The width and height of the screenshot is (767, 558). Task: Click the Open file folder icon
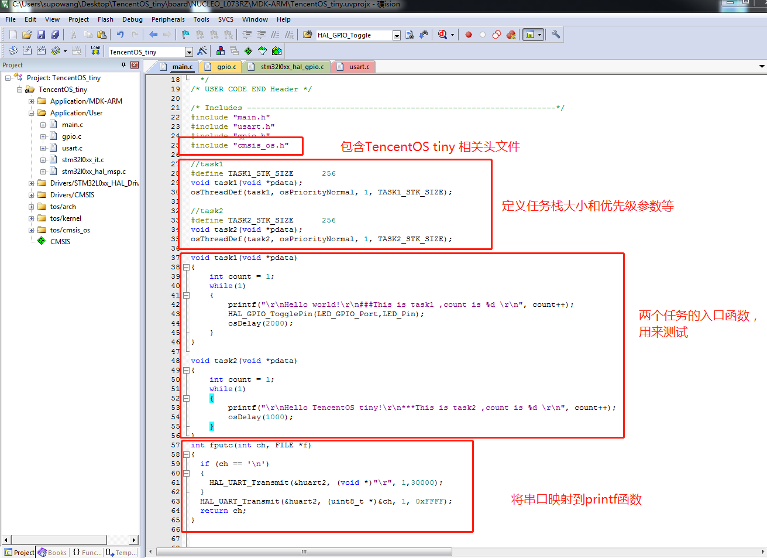(27, 35)
